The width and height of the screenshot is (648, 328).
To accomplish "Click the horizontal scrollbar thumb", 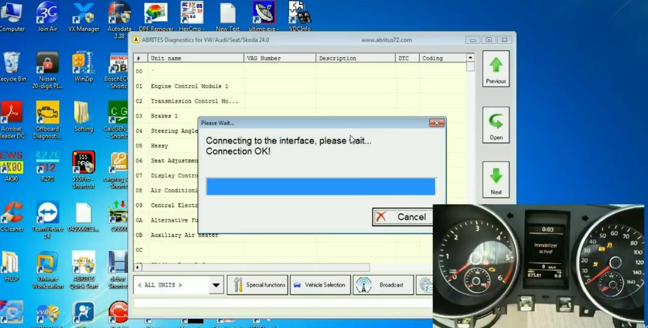I will tap(255, 268).
